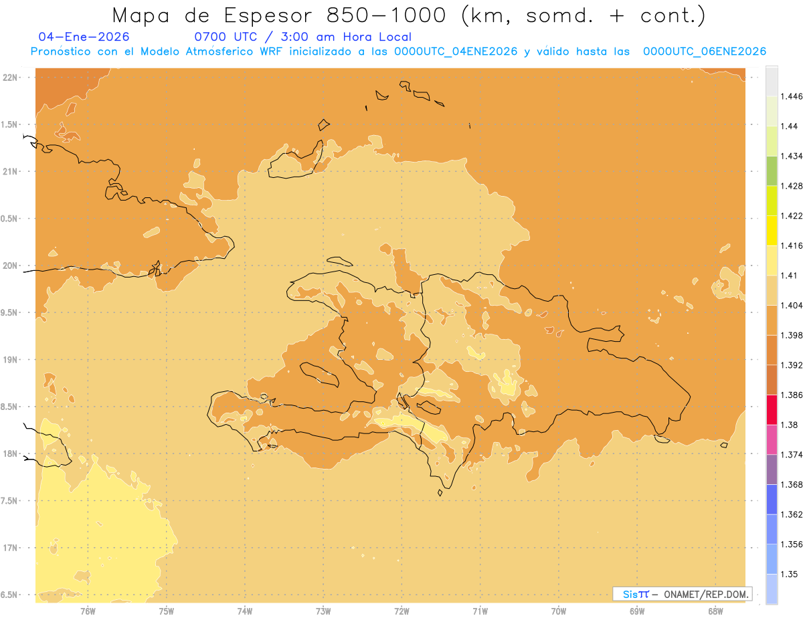Select the date label "04-Ene-2026"
The width and height of the screenshot is (803, 620).
[x=84, y=37]
